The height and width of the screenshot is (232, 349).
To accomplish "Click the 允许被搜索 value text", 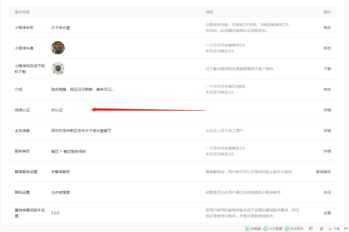I will (60, 192).
